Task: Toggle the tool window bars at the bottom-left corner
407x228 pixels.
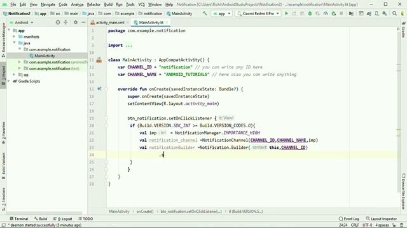Action: pos(3,225)
